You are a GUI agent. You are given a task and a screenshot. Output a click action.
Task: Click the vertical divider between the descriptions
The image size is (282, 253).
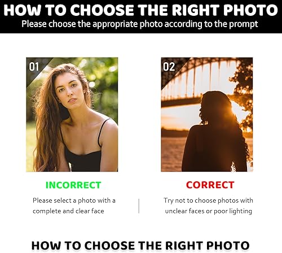tap(139, 206)
